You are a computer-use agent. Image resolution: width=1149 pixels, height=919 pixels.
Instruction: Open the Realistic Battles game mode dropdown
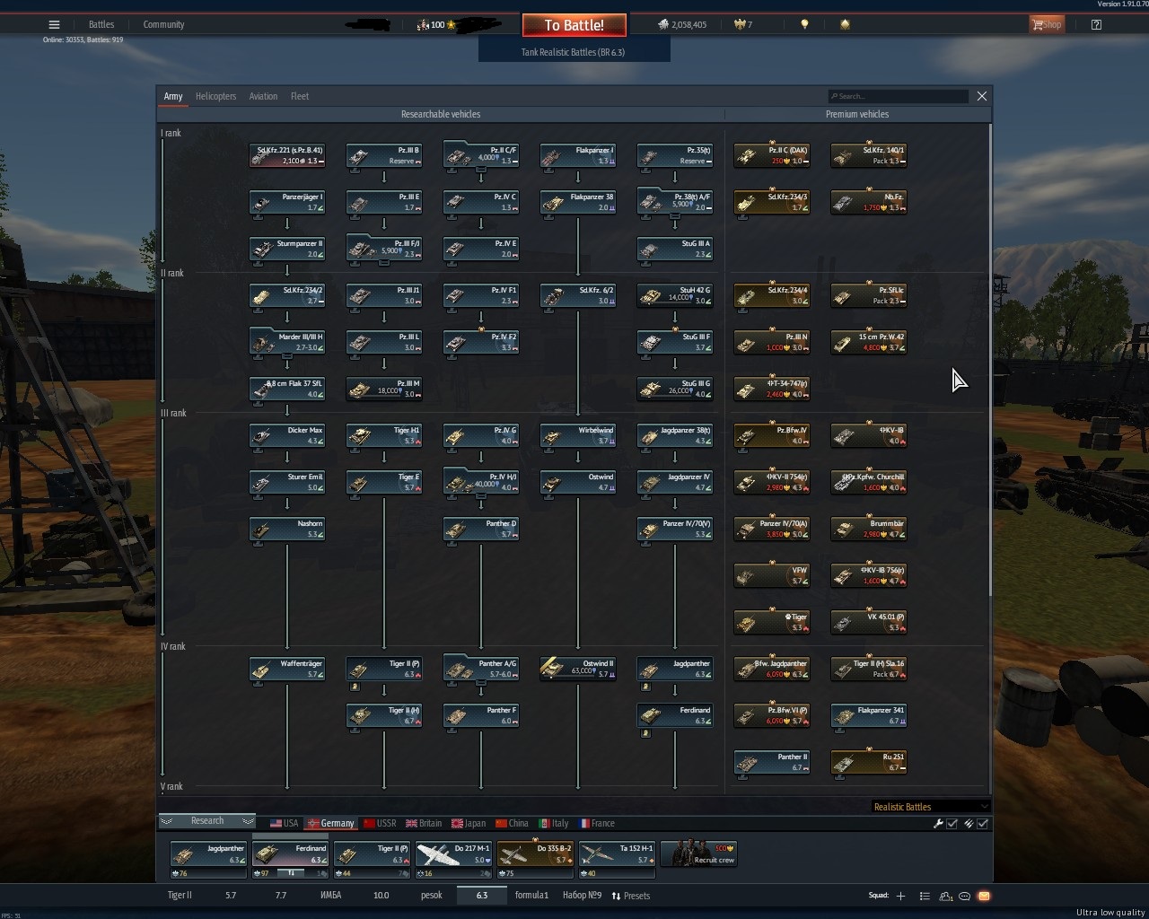[929, 806]
